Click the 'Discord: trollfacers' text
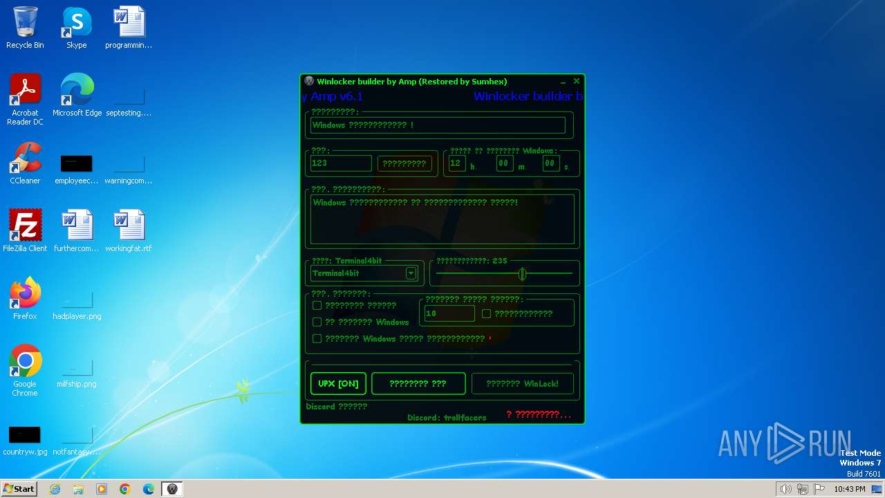The image size is (885, 498). [447, 418]
